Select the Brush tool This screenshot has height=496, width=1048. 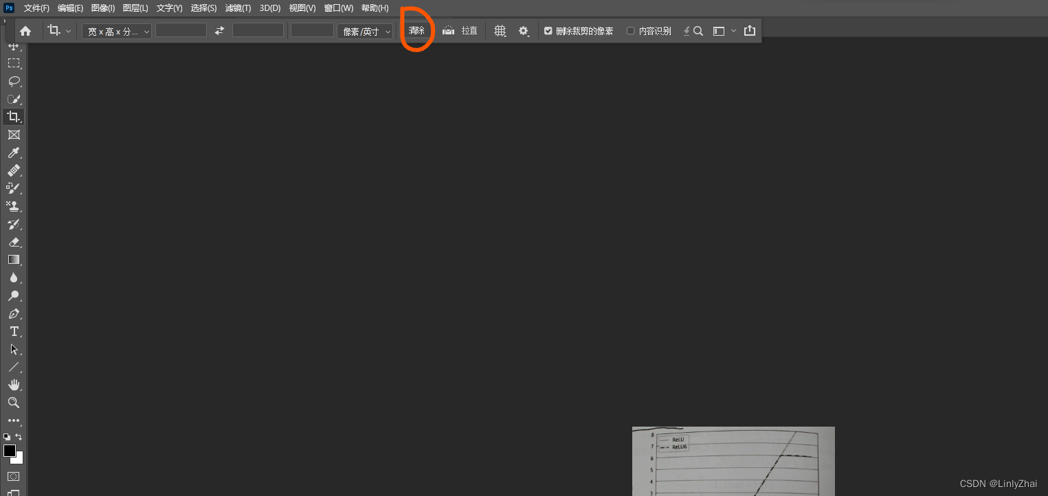coord(14,188)
